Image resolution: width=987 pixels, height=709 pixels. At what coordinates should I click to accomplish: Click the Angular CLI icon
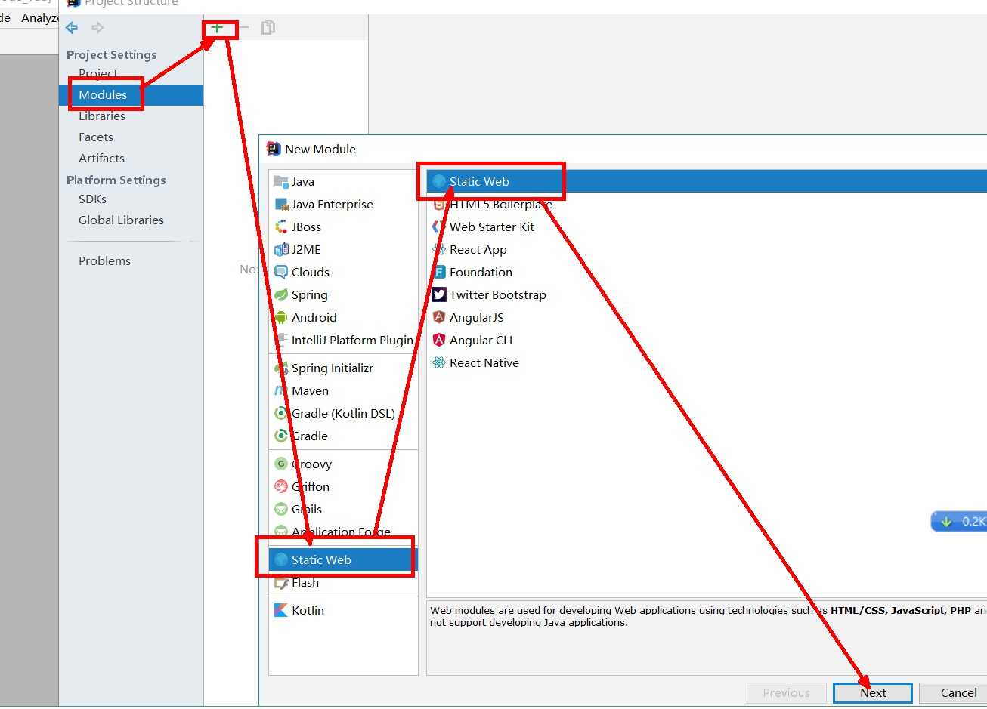coord(439,340)
